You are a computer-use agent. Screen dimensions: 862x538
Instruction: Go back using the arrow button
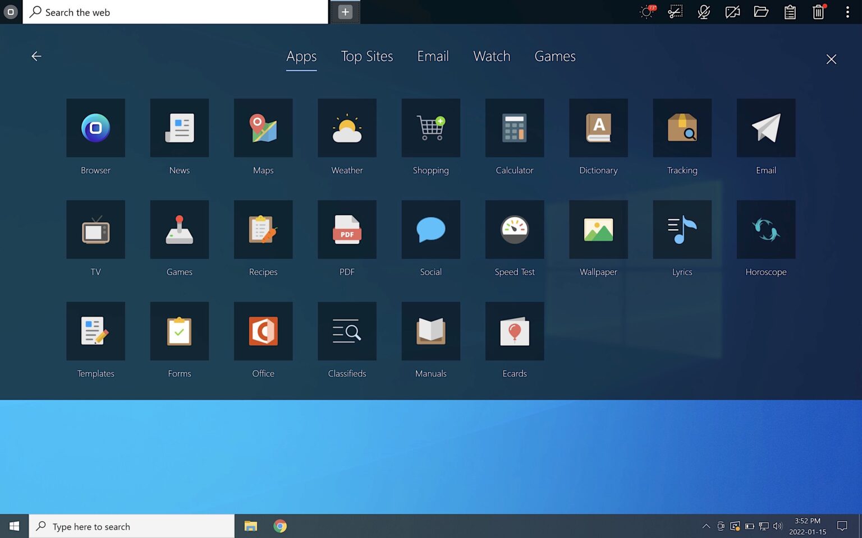pyautogui.click(x=36, y=56)
